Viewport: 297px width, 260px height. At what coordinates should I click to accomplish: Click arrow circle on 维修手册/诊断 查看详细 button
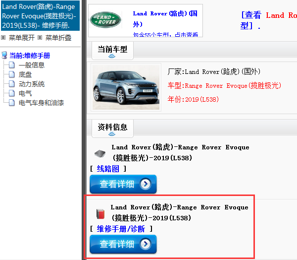click(146, 244)
